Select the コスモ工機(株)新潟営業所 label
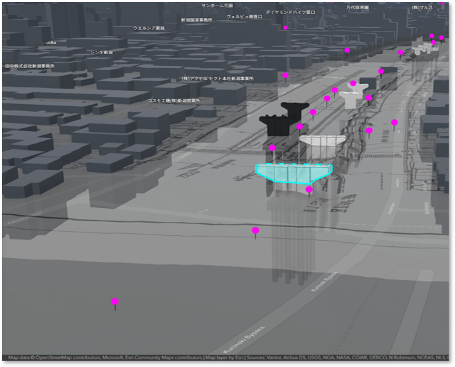The width and height of the screenshot is (455, 367). tap(174, 101)
